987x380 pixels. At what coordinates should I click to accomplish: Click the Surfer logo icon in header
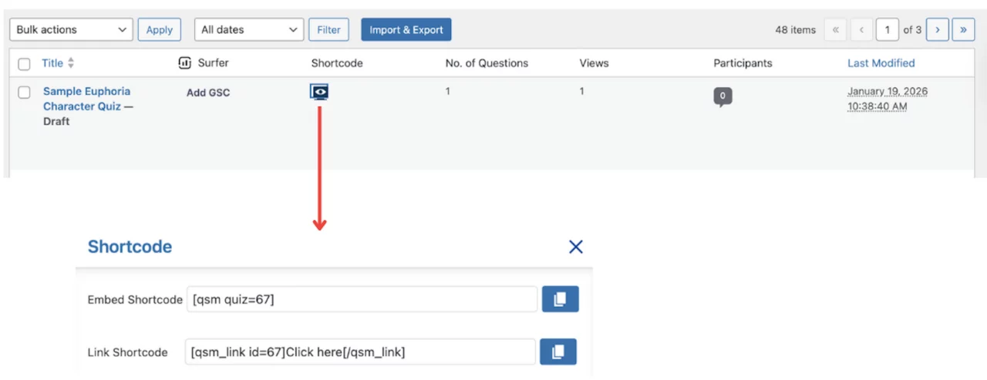click(x=184, y=62)
